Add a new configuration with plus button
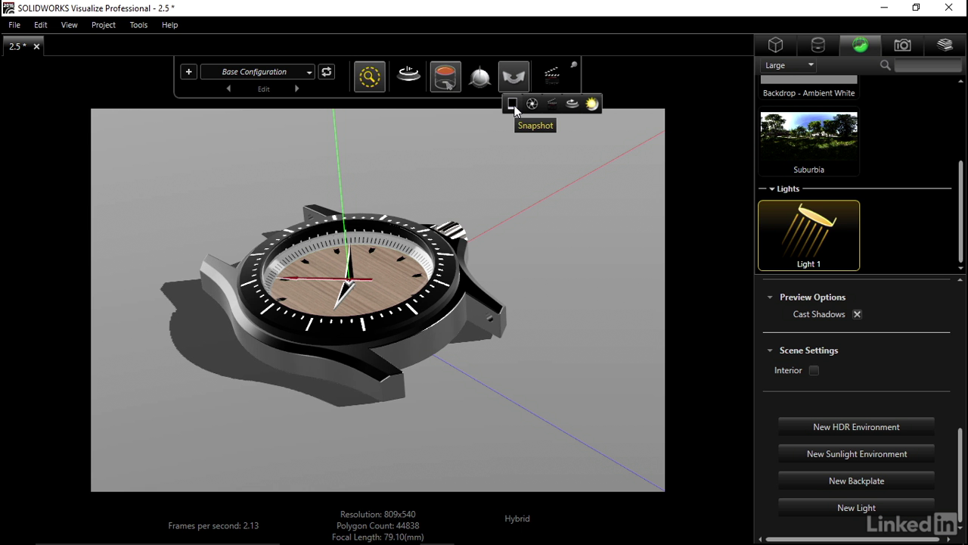The height and width of the screenshot is (545, 968). click(188, 72)
